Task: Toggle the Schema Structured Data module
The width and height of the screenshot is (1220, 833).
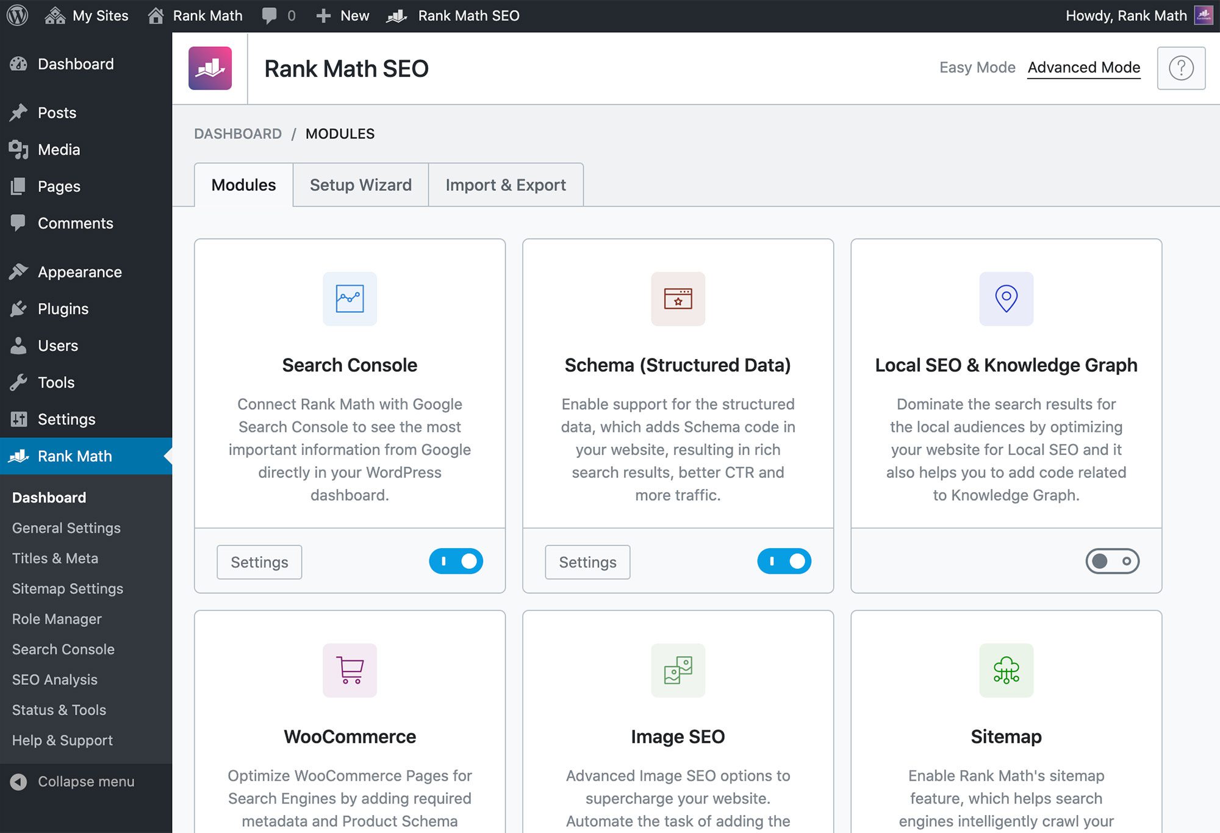Action: (783, 560)
